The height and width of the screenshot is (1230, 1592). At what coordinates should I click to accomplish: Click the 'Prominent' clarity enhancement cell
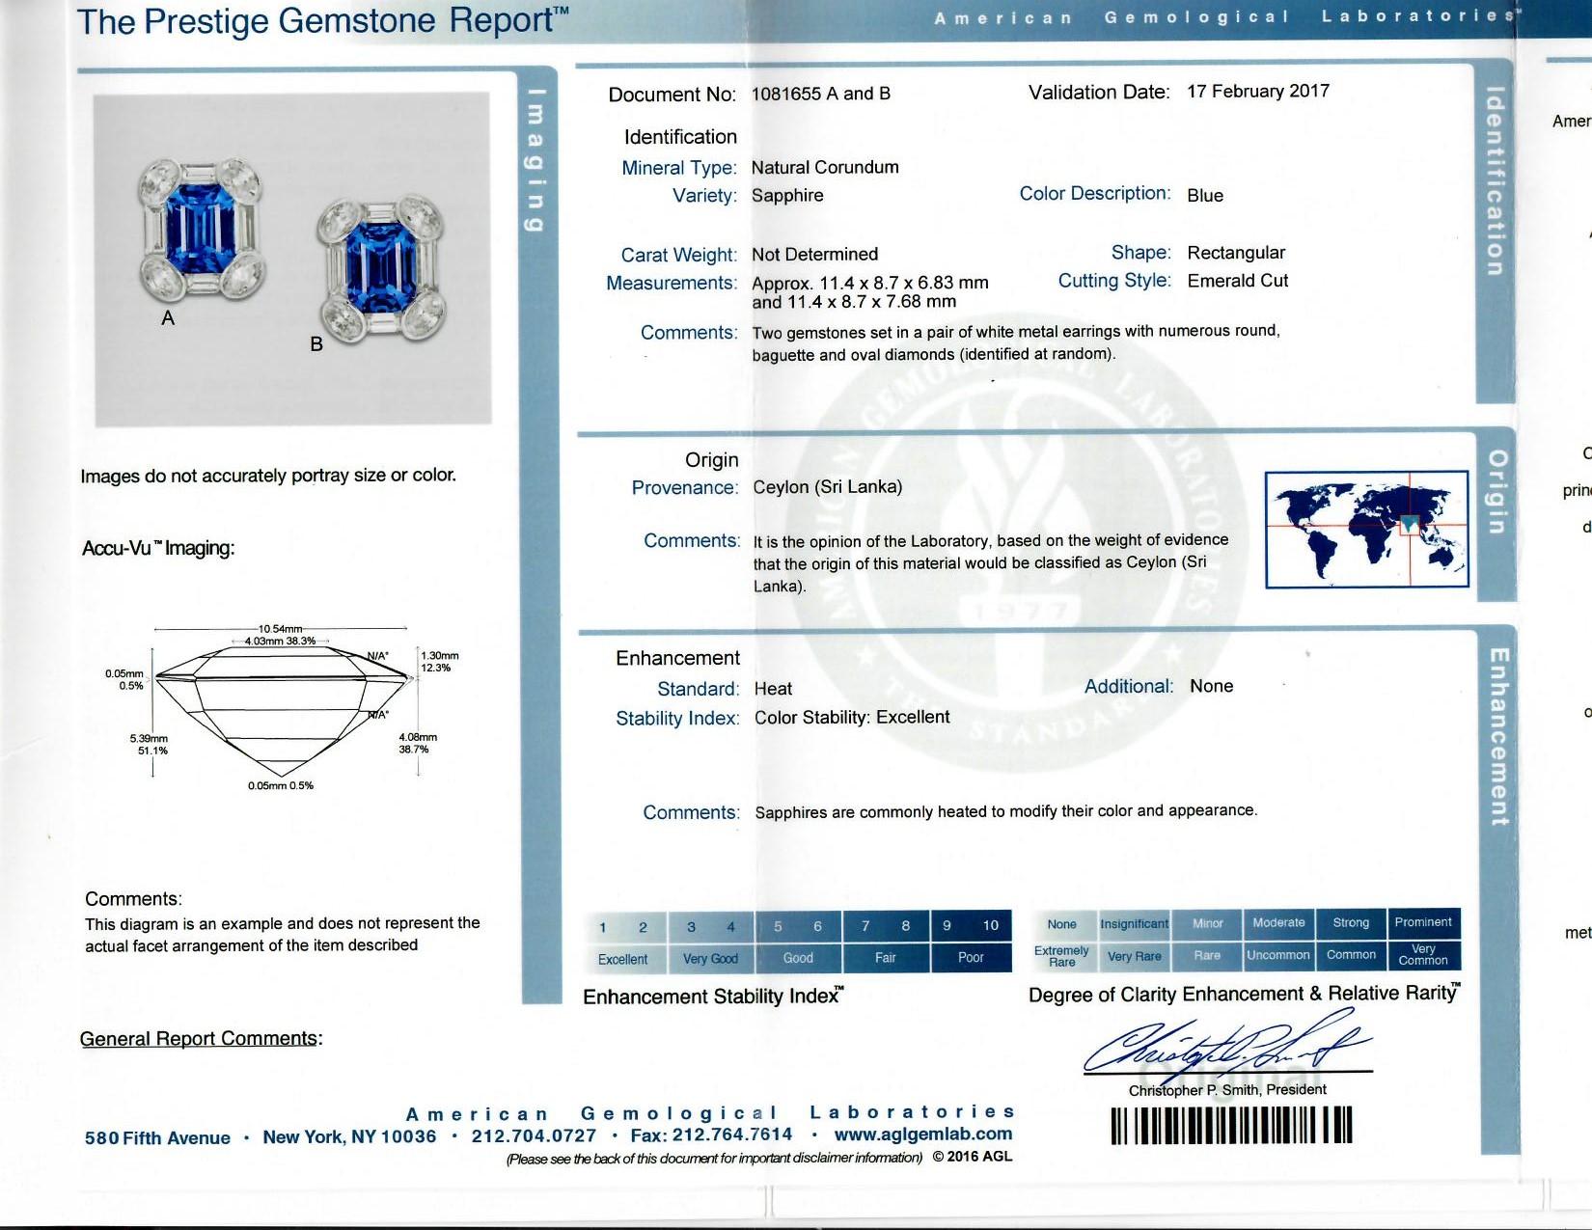[1423, 922]
